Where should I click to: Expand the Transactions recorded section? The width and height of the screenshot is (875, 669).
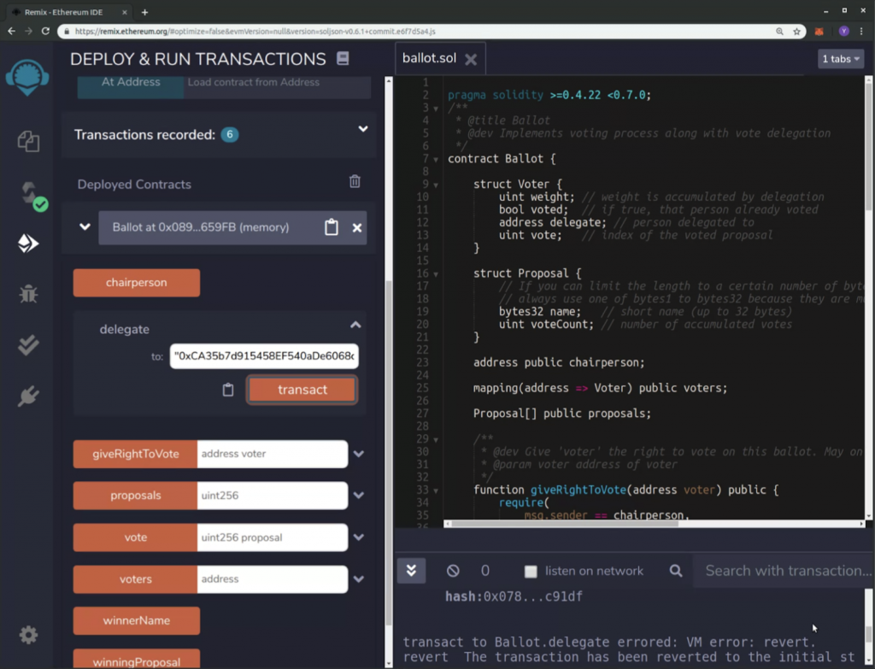coord(362,129)
